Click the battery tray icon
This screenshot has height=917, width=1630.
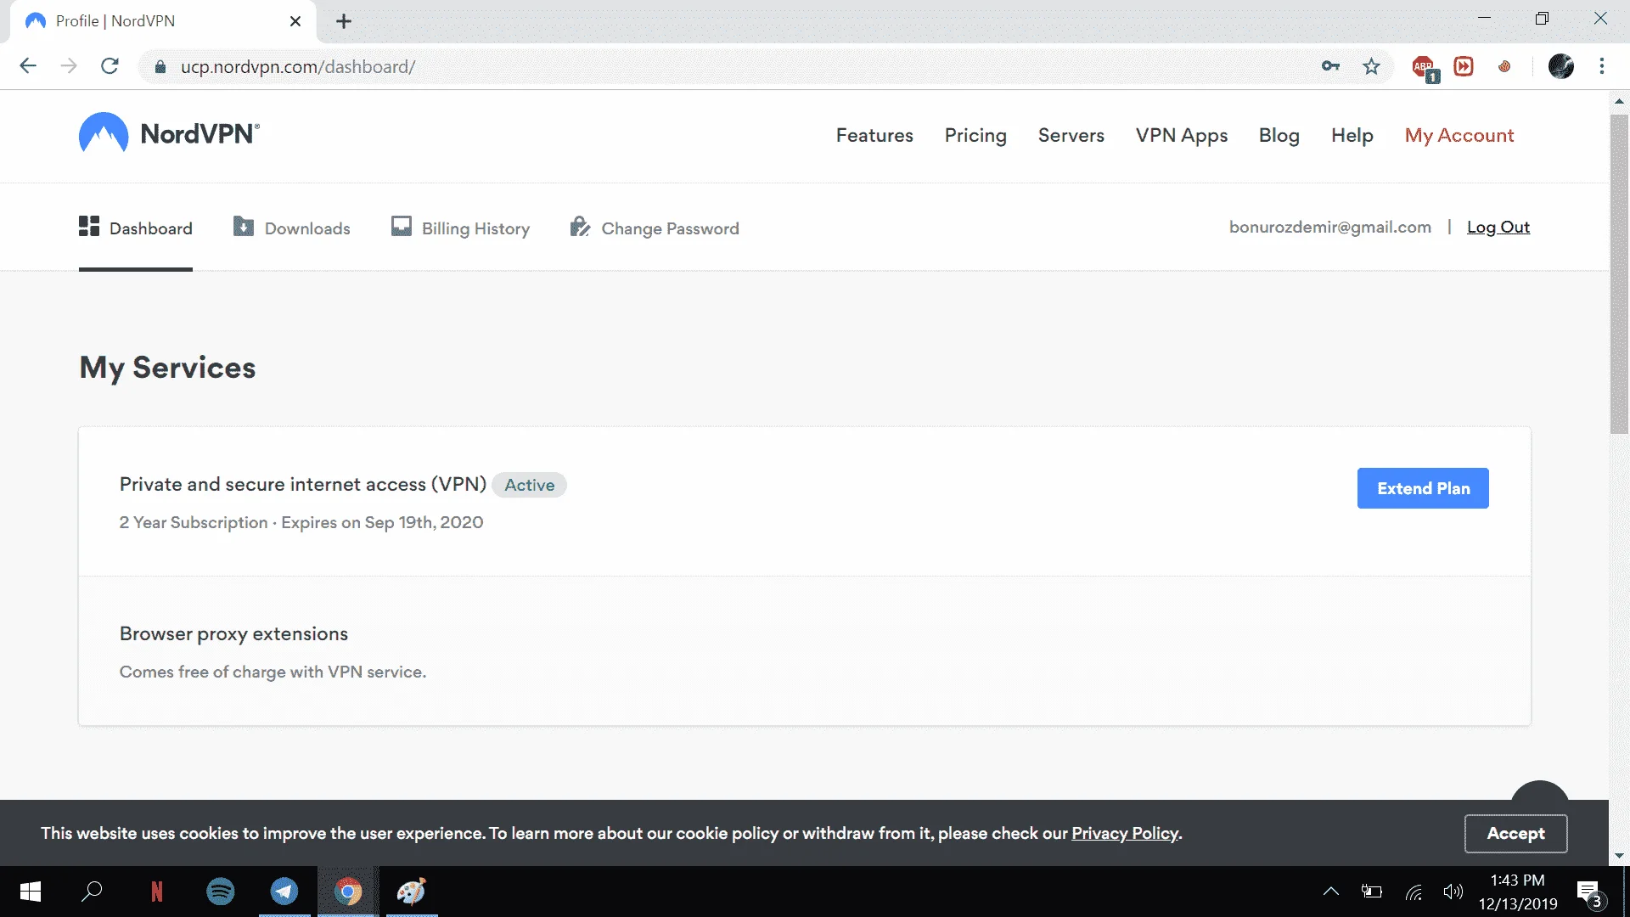click(x=1372, y=892)
